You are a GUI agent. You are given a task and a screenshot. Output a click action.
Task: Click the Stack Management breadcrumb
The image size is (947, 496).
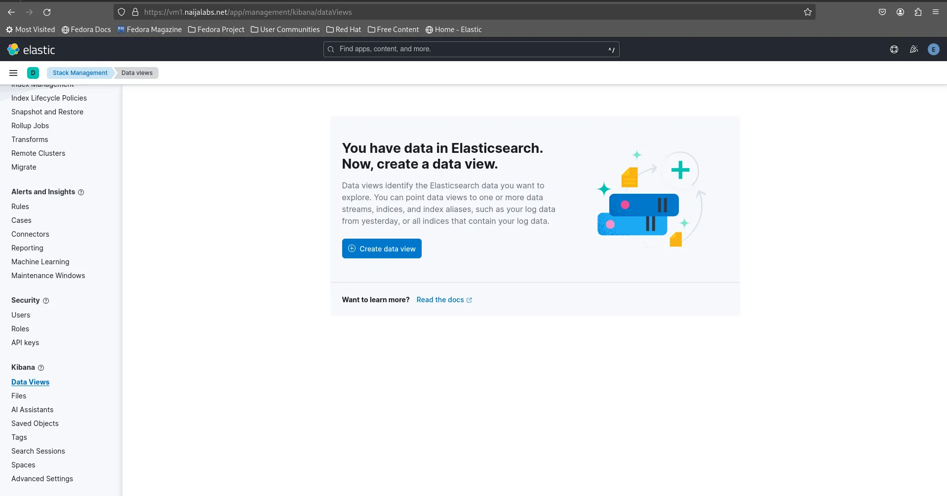coord(80,73)
